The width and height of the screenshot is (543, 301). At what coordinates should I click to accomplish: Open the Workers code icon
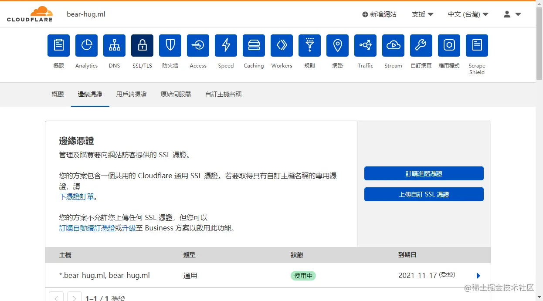point(282,45)
